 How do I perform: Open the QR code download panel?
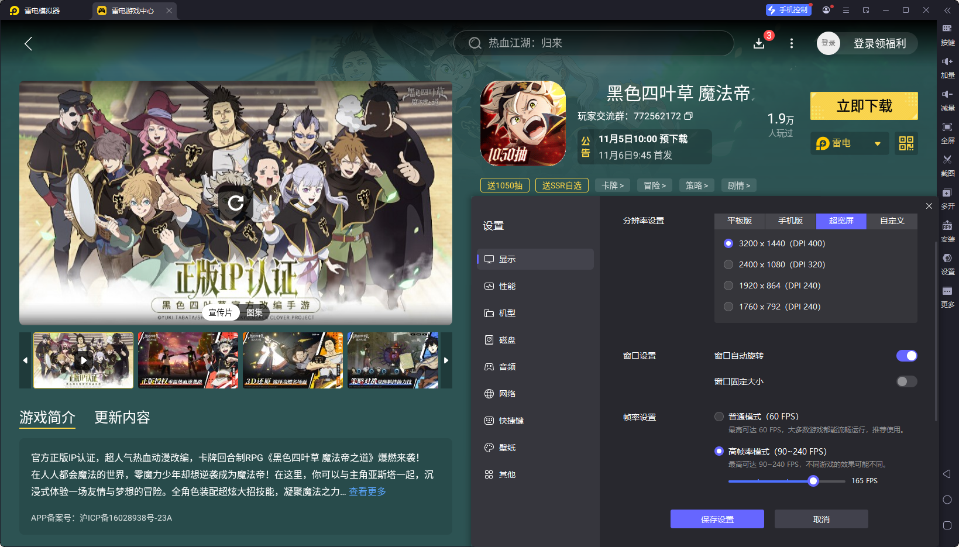(906, 143)
